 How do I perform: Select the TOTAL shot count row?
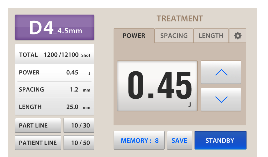point(54,55)
